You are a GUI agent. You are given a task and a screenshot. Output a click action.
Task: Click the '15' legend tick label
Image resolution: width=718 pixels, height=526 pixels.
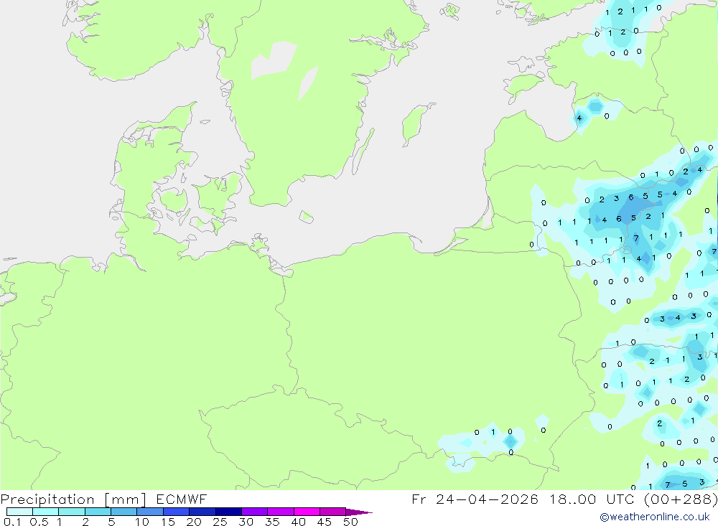click(x=167, y=522)
